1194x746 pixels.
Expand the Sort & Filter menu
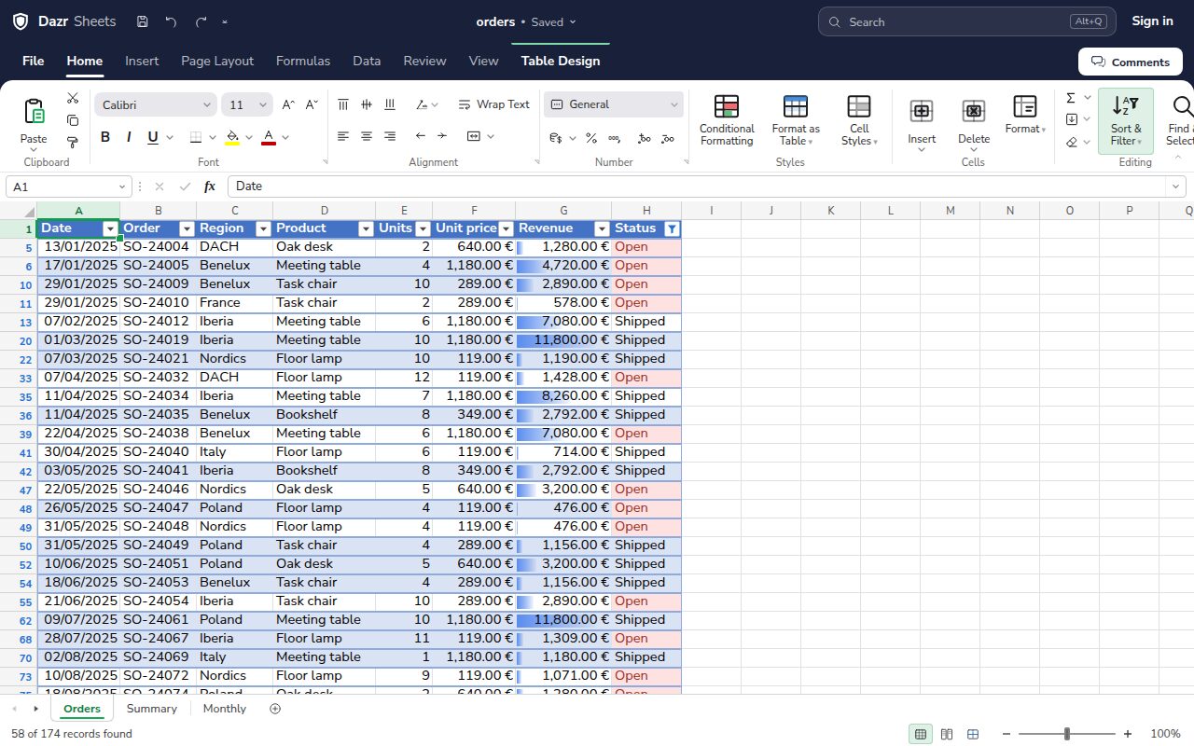pyautogui.click(x=1126, y=121)
